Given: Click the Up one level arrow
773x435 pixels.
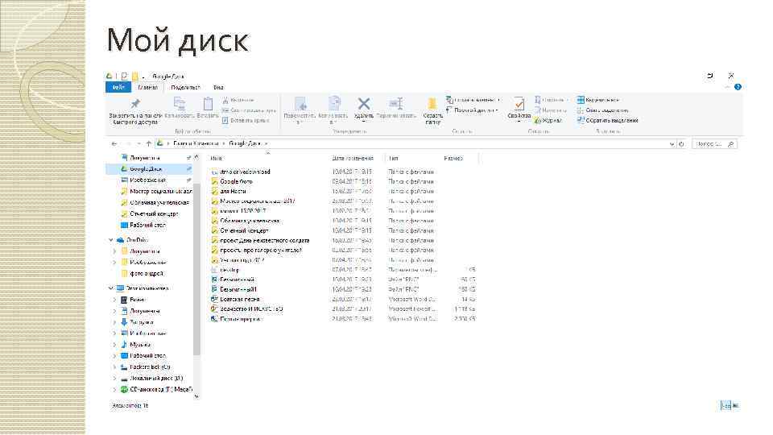Looking at the screenshot, I should (x=148, y=143).
